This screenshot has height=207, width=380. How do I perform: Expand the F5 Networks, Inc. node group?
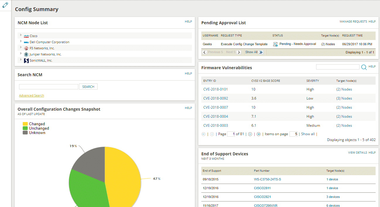pos(21,47)
